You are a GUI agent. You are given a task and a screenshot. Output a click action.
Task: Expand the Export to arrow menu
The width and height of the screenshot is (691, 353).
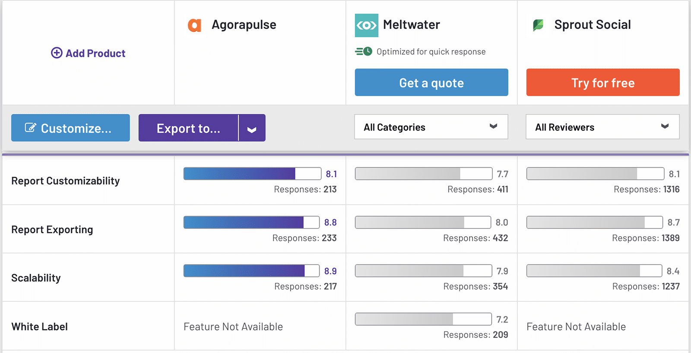point(252,128)
